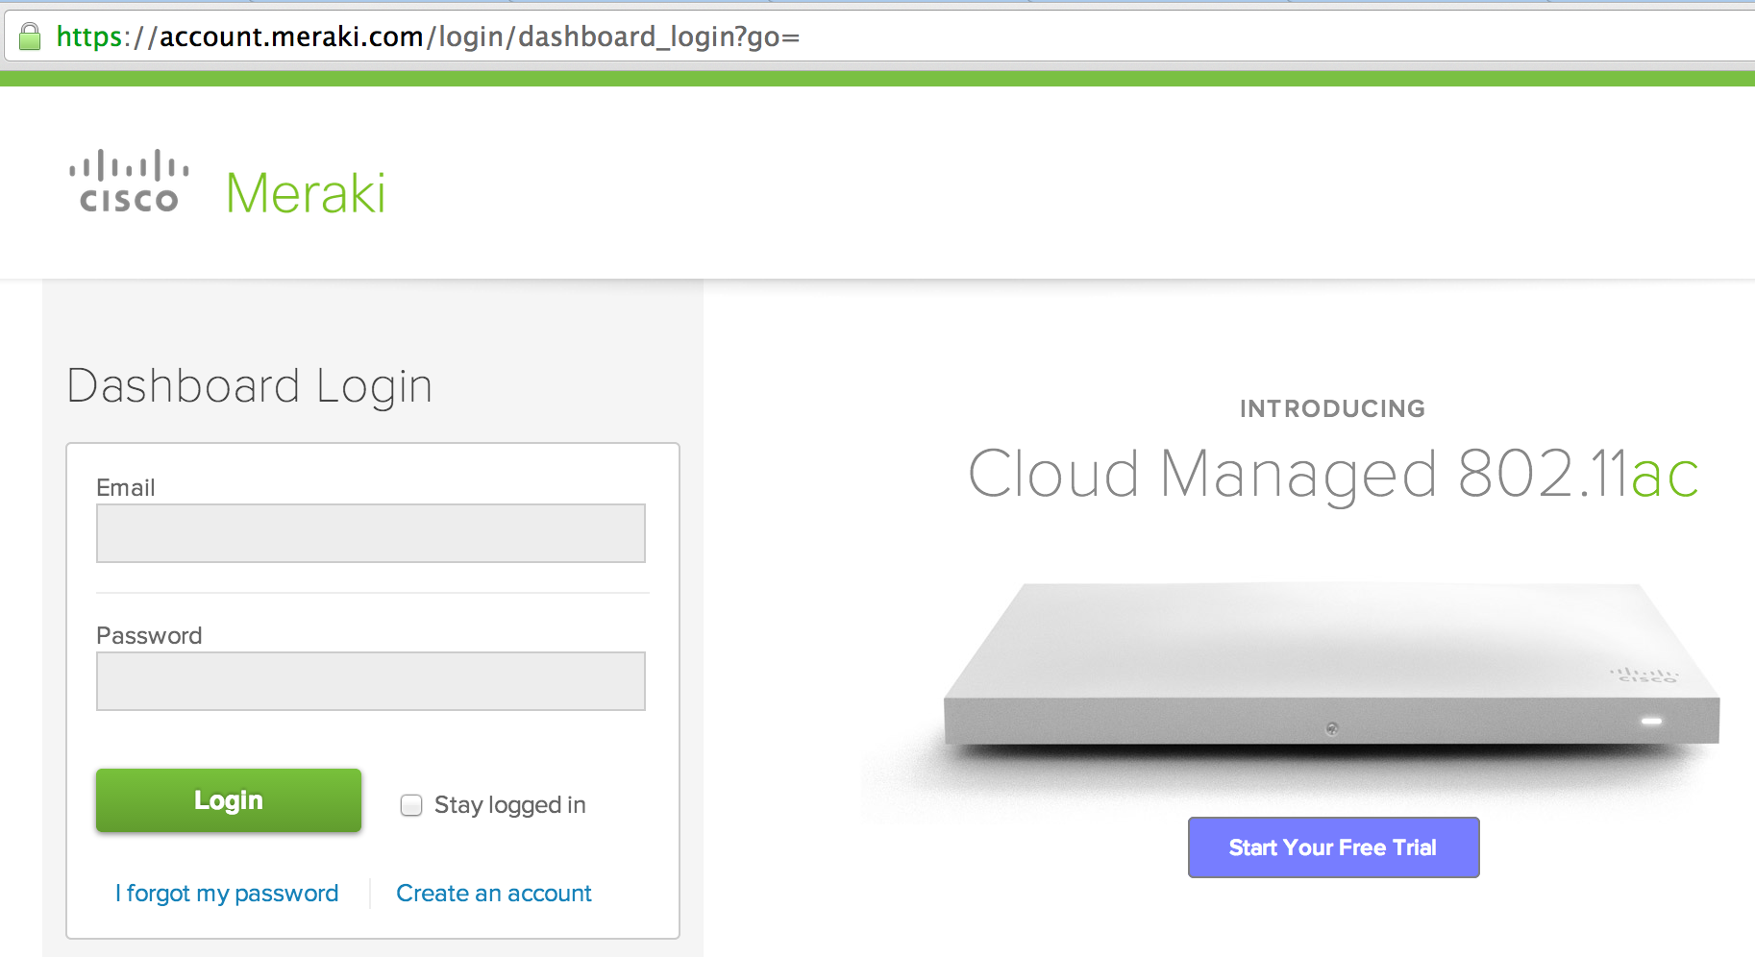The height and width of the screenshot is (957, 1755).
Task: Click the Cisco logo in the header
Action: click(x=129, y=181)
